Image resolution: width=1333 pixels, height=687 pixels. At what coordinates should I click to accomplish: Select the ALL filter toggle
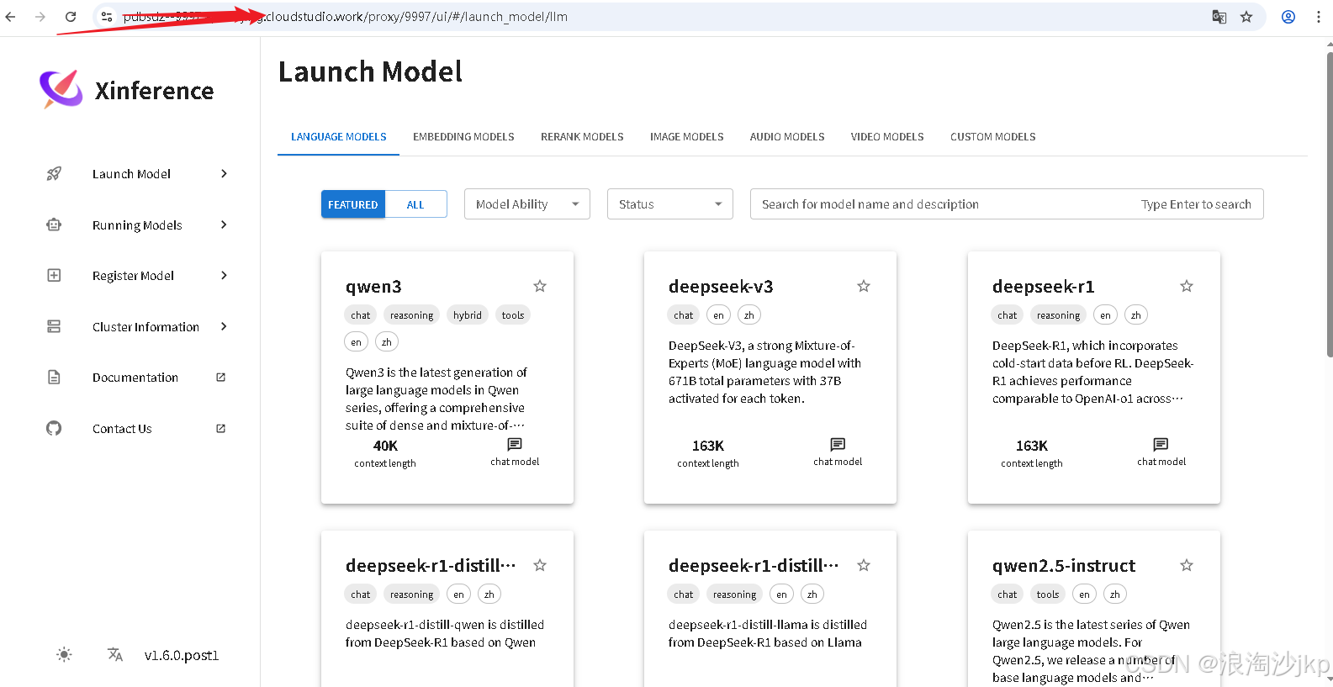coord(415,204)
